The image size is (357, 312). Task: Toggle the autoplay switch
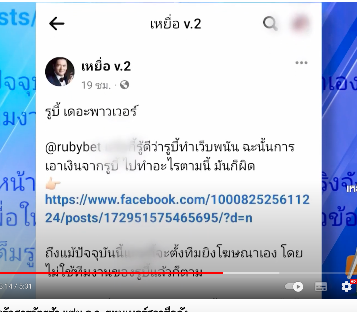(x=294, y=286)
